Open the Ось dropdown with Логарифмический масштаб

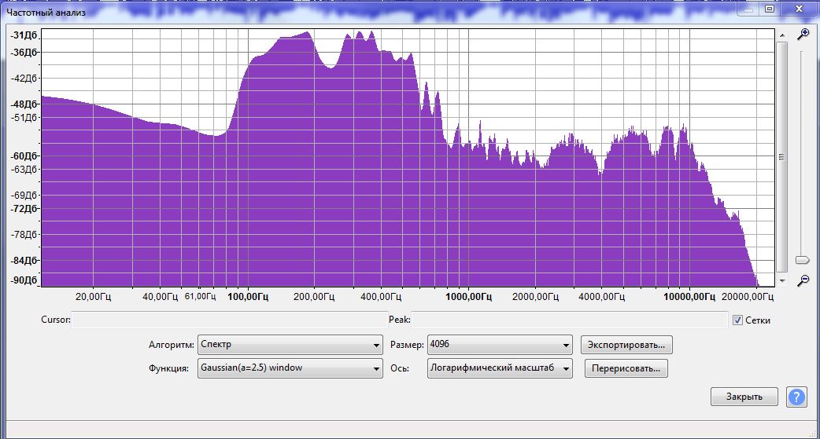[500, 368]
